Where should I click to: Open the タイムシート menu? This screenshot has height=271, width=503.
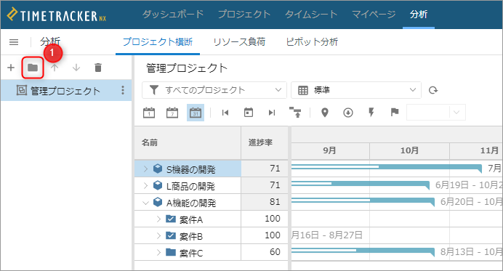click(311, 15)
